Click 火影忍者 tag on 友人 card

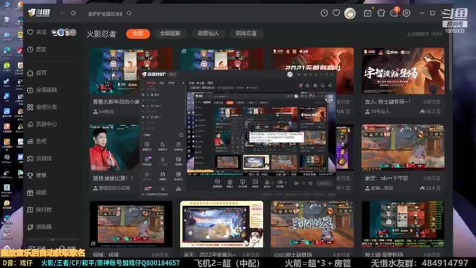point(432,102)
